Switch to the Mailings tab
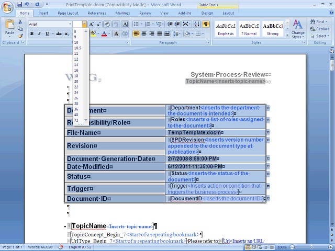335x251 pixels. click(x=122, y=13)
